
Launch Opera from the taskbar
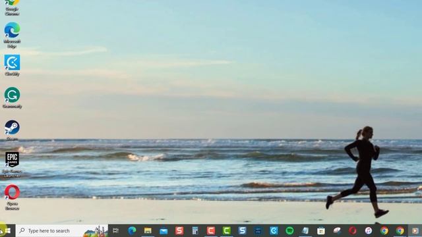click(x=353, y=231)
